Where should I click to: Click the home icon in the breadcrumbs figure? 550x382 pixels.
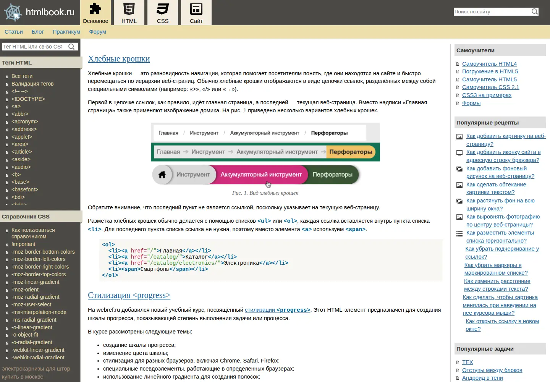click(162, 175)
